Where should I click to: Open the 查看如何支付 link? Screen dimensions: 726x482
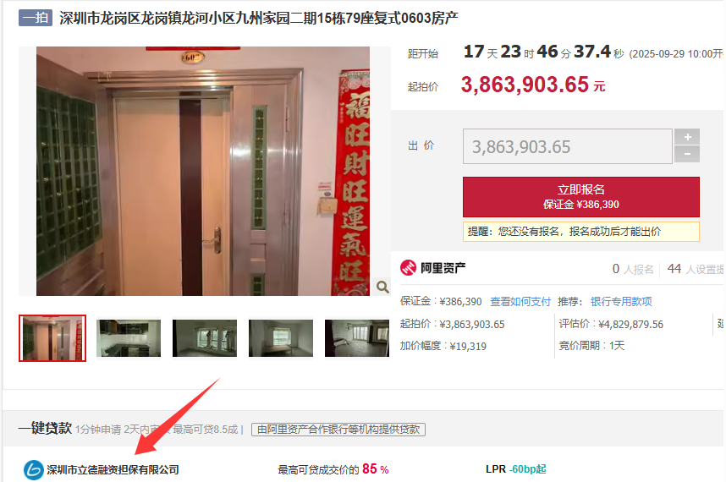(520, 302)
